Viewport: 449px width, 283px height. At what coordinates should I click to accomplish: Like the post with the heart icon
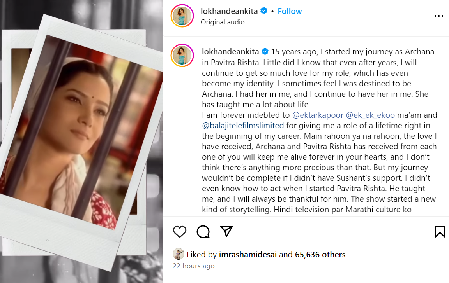coord(180,232)
